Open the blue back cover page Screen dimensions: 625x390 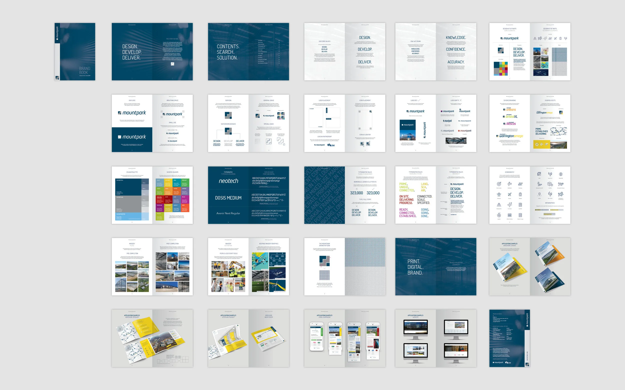pos(509,338)
